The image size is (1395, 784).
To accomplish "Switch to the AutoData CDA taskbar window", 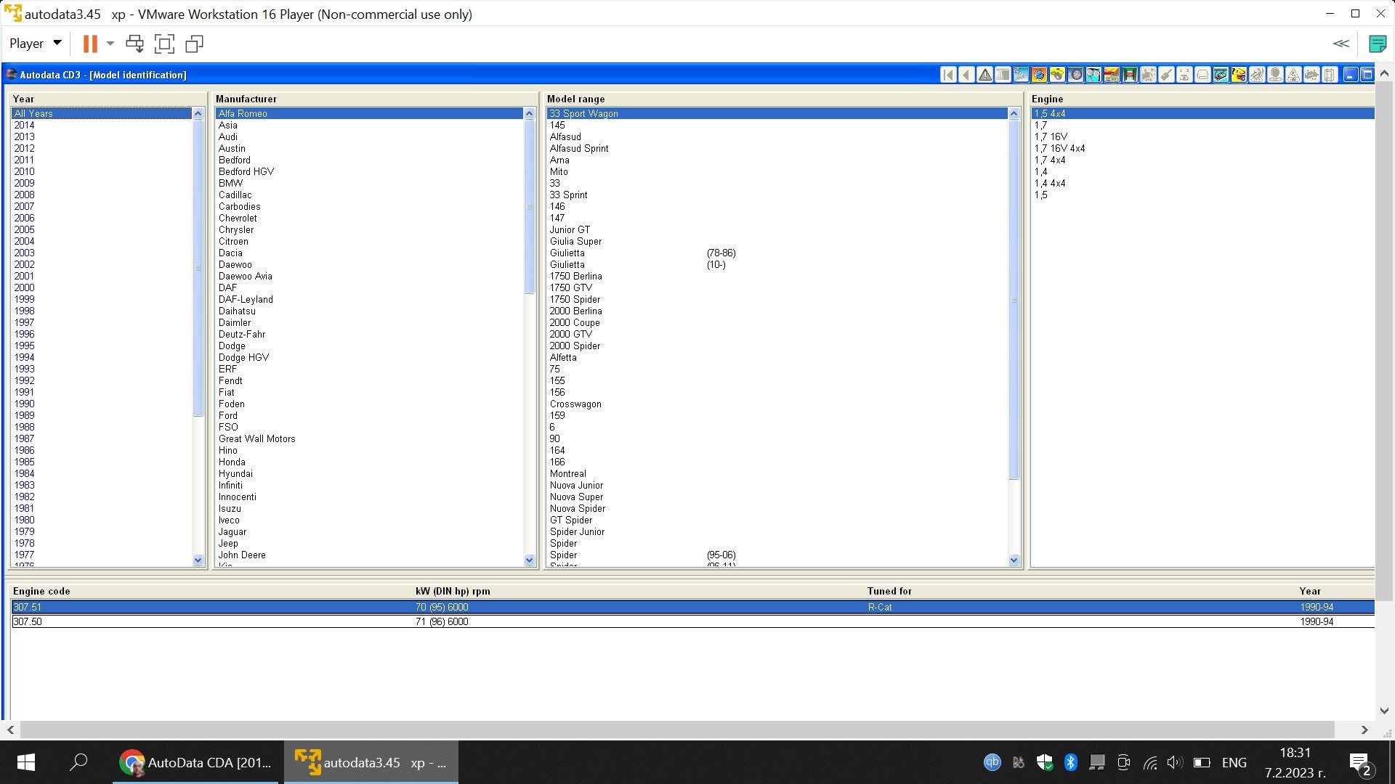I will 195,762.
